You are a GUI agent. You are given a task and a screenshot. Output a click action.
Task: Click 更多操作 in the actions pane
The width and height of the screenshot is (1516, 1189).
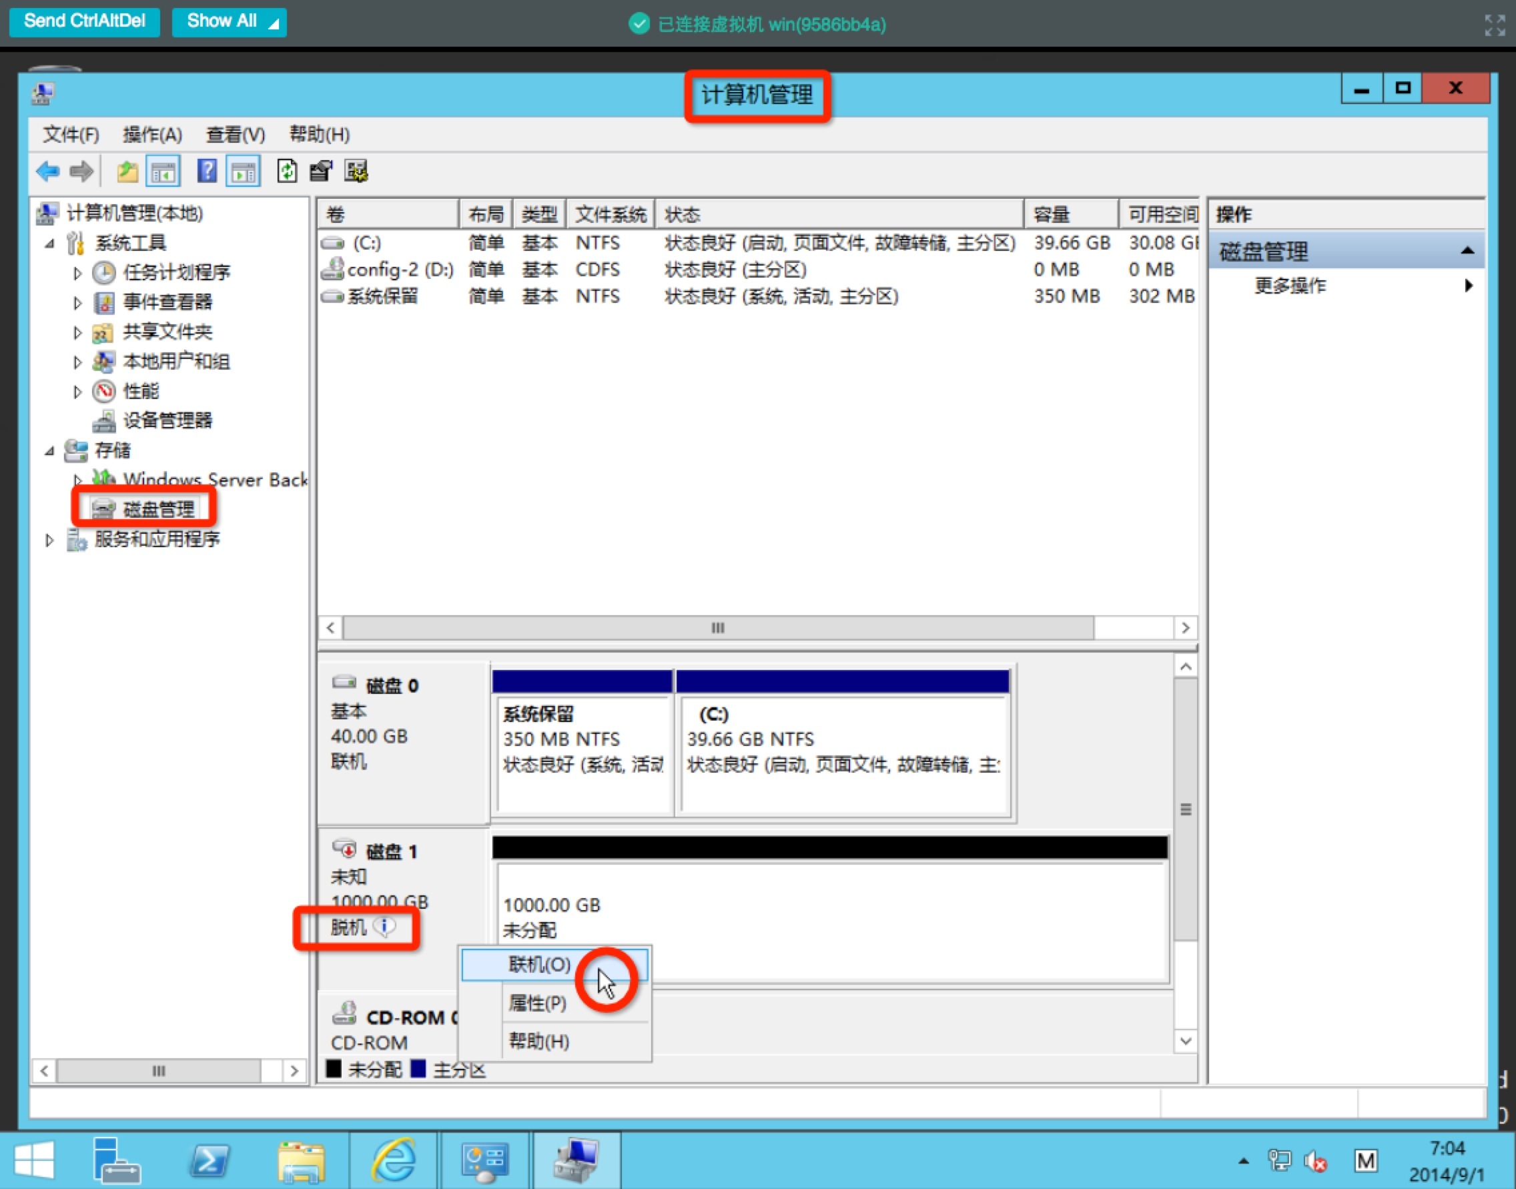[1290, 286]
